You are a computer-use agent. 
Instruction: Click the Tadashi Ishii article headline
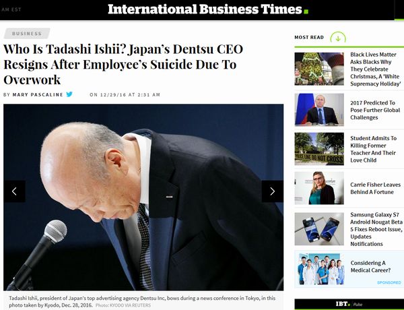(x=123, y=65)
